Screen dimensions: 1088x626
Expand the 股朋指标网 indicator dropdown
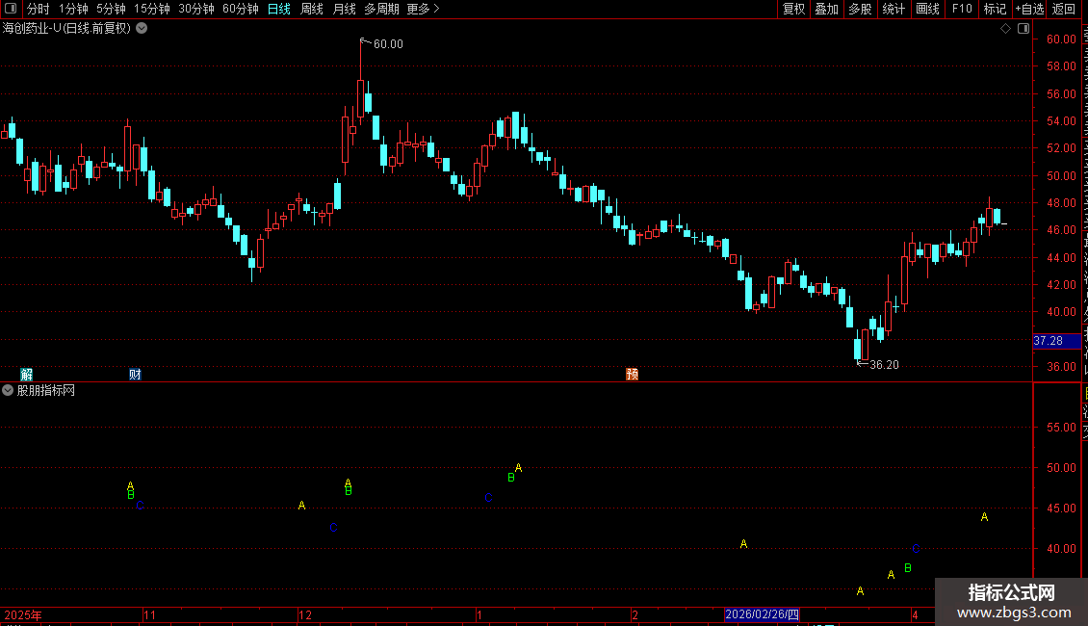(8, 391)
